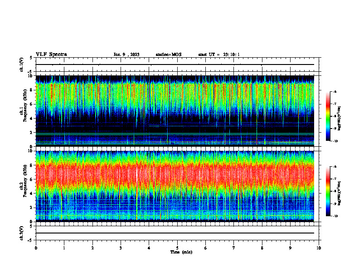Select the ch.1 Frequency (kHz) axis label
Viewport: 359px width, 278px height.
pos(24,105)
